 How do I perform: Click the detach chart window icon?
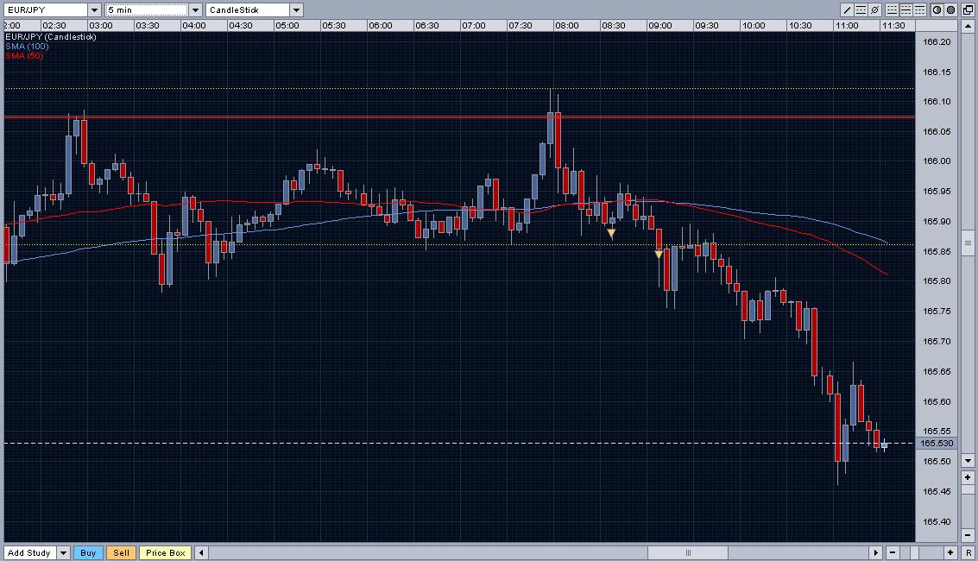968,10
